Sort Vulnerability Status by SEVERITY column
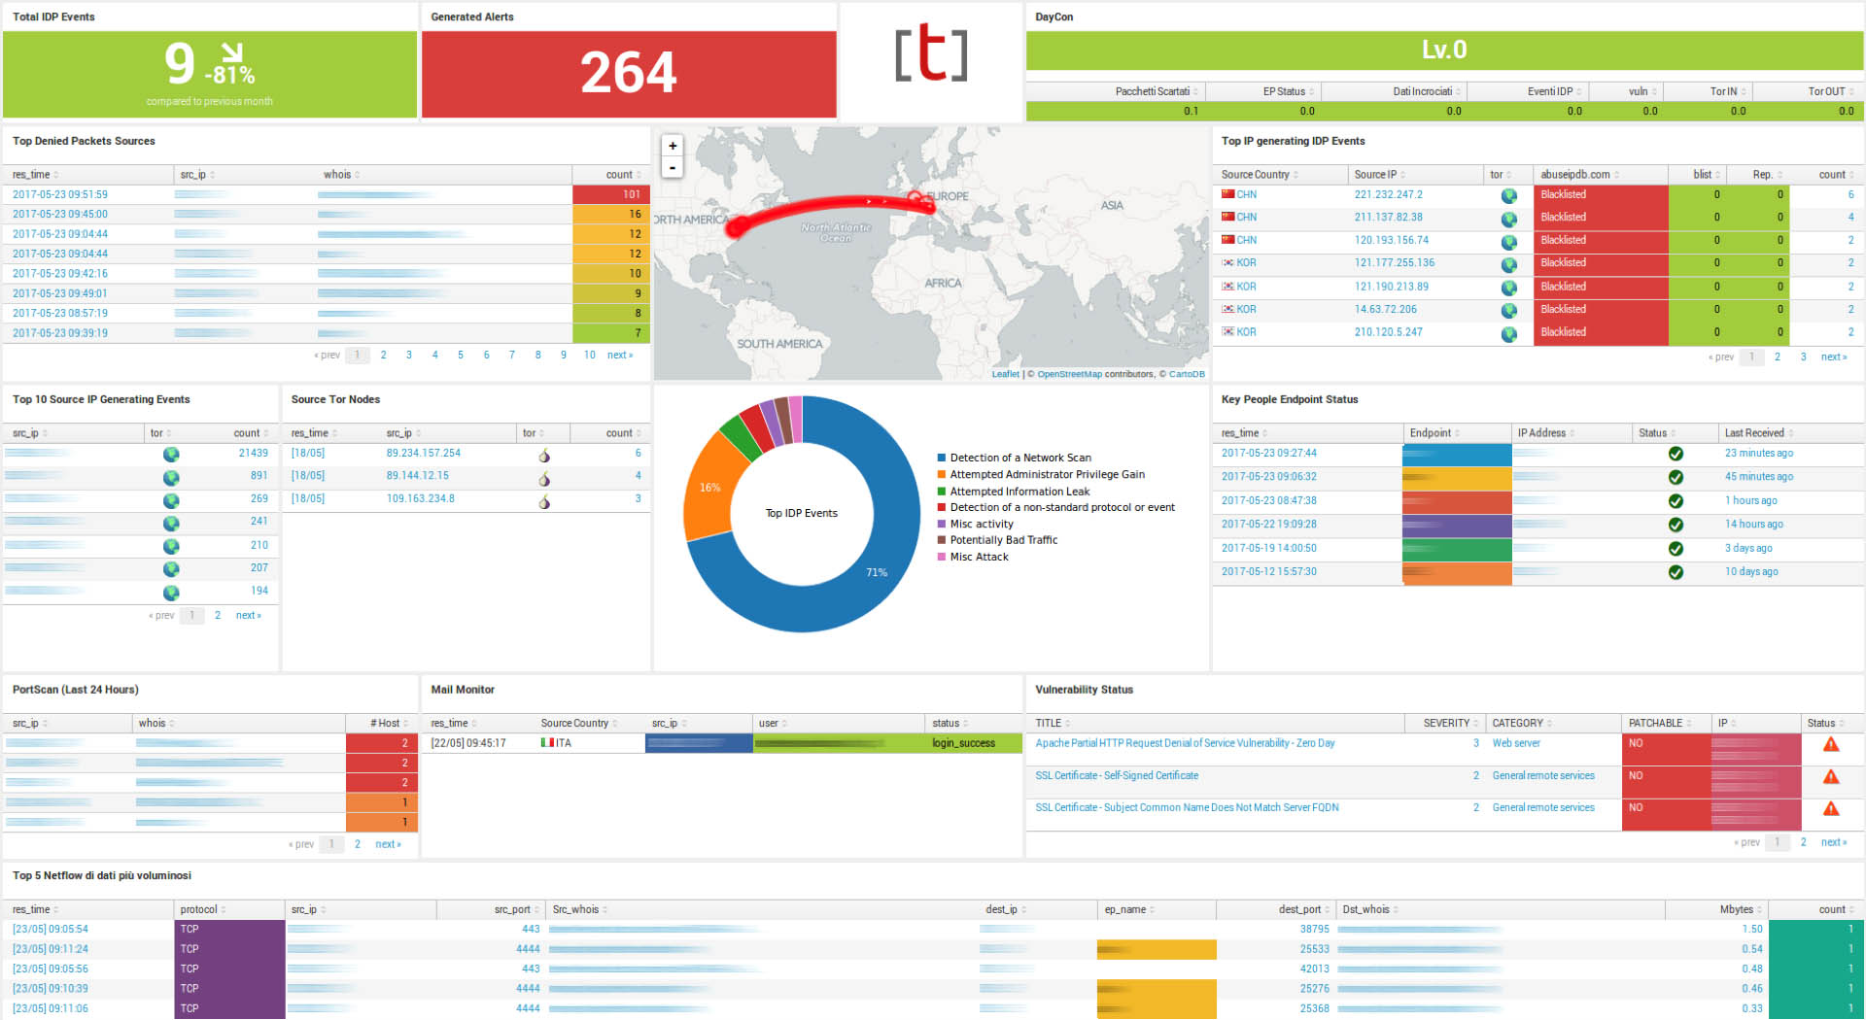The width and height of the screenshot is (1866, 1020). (x=1446, y=724)
